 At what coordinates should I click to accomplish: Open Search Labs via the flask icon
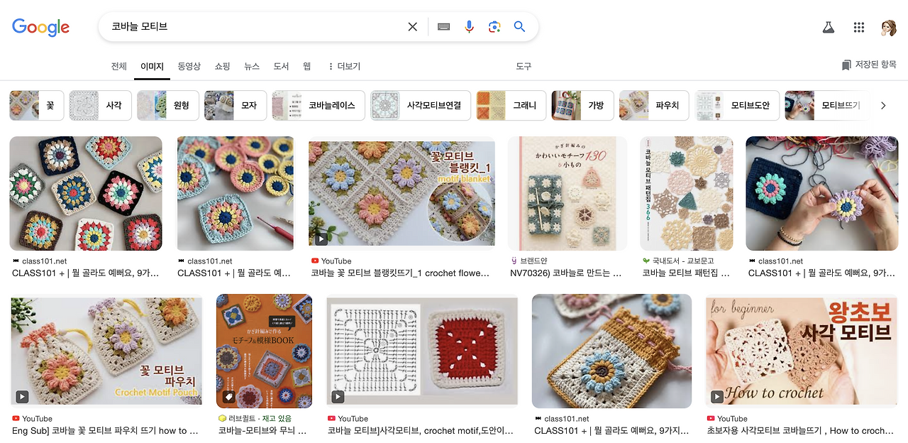click(x=829, y=26)
